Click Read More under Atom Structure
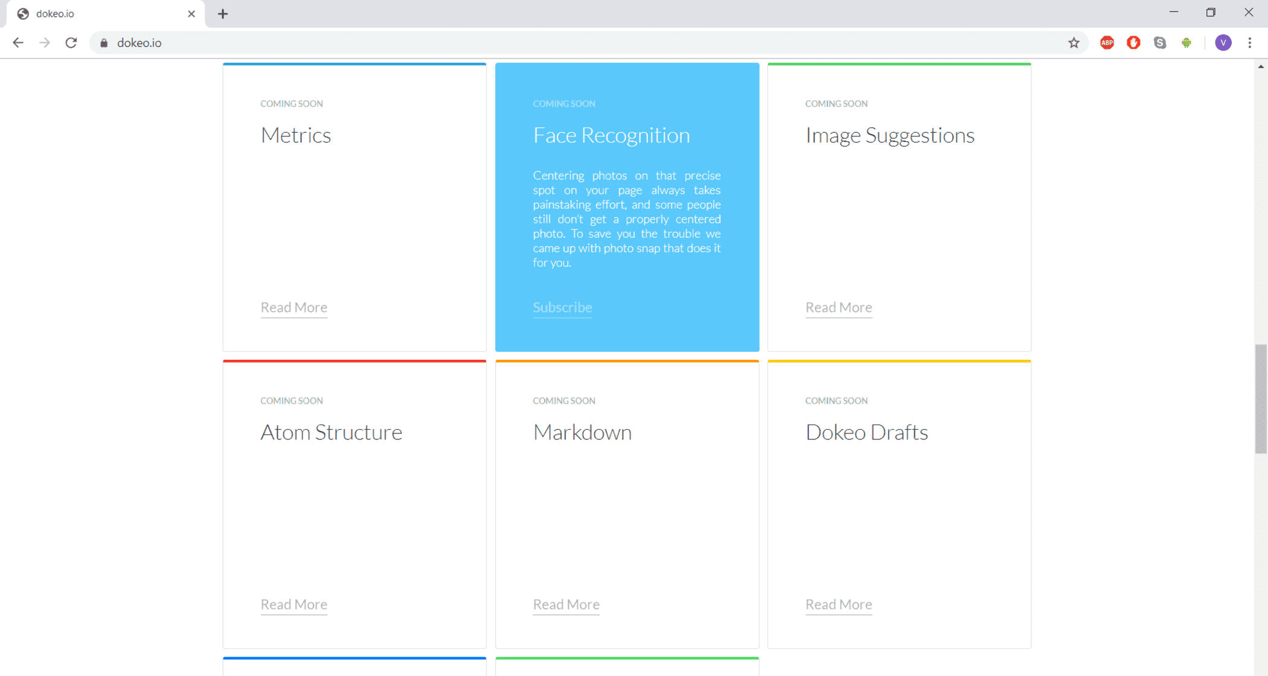The image size is (1268, 676). (294, 604)
